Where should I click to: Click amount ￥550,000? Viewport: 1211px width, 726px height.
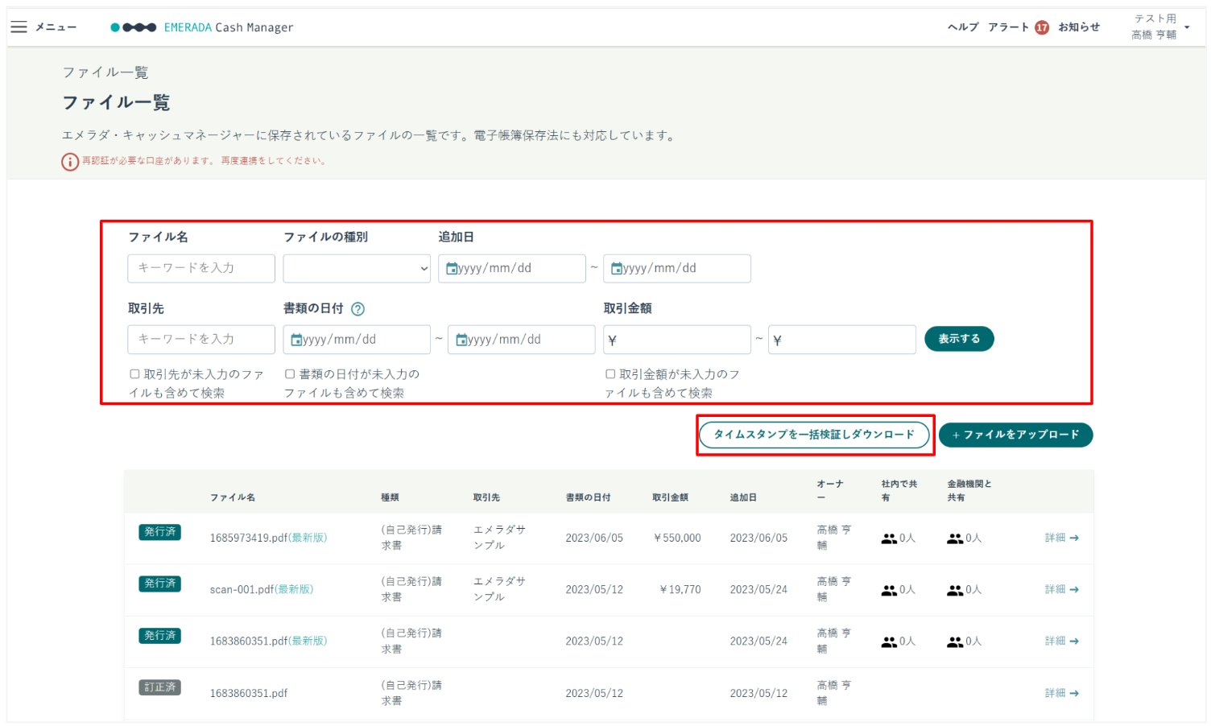click(x=676, y=538)
